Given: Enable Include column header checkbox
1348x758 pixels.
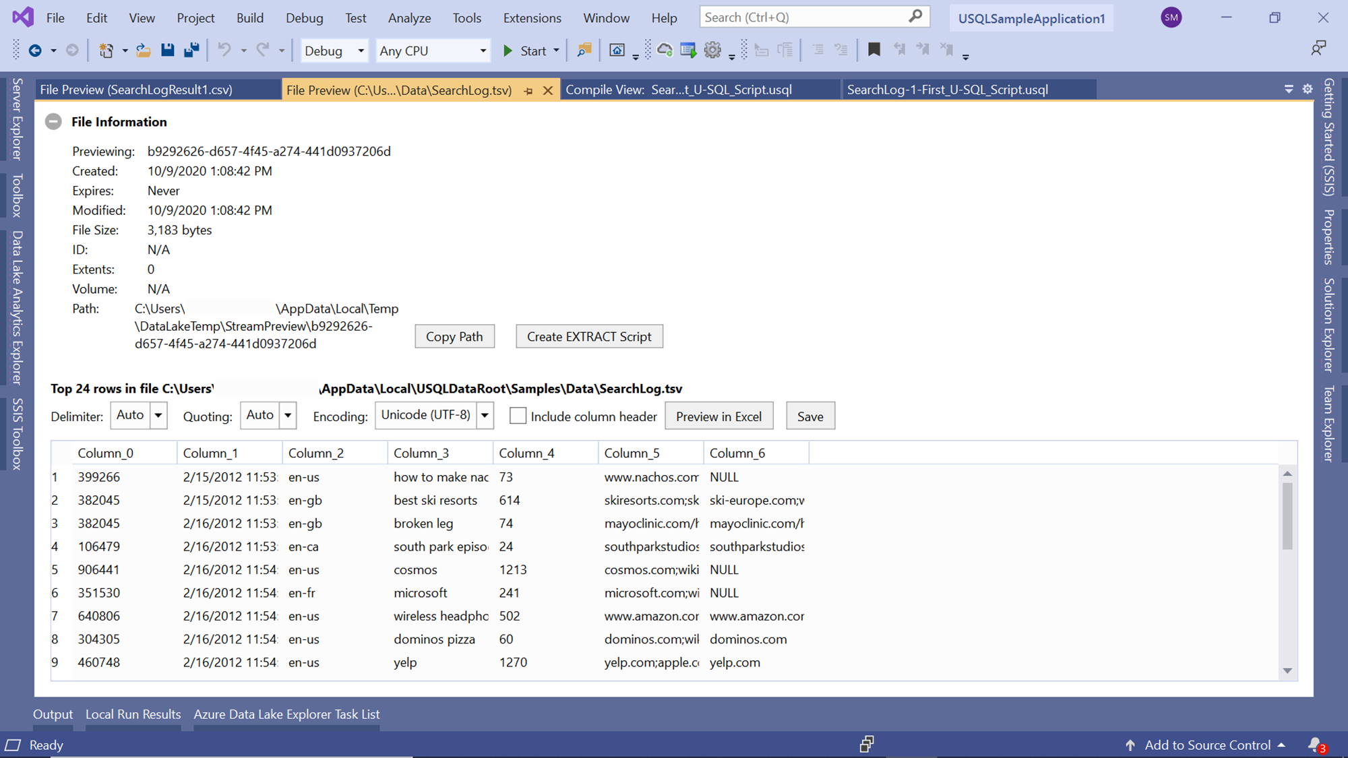Looking at the screenshot, I should tap(518, 416).
